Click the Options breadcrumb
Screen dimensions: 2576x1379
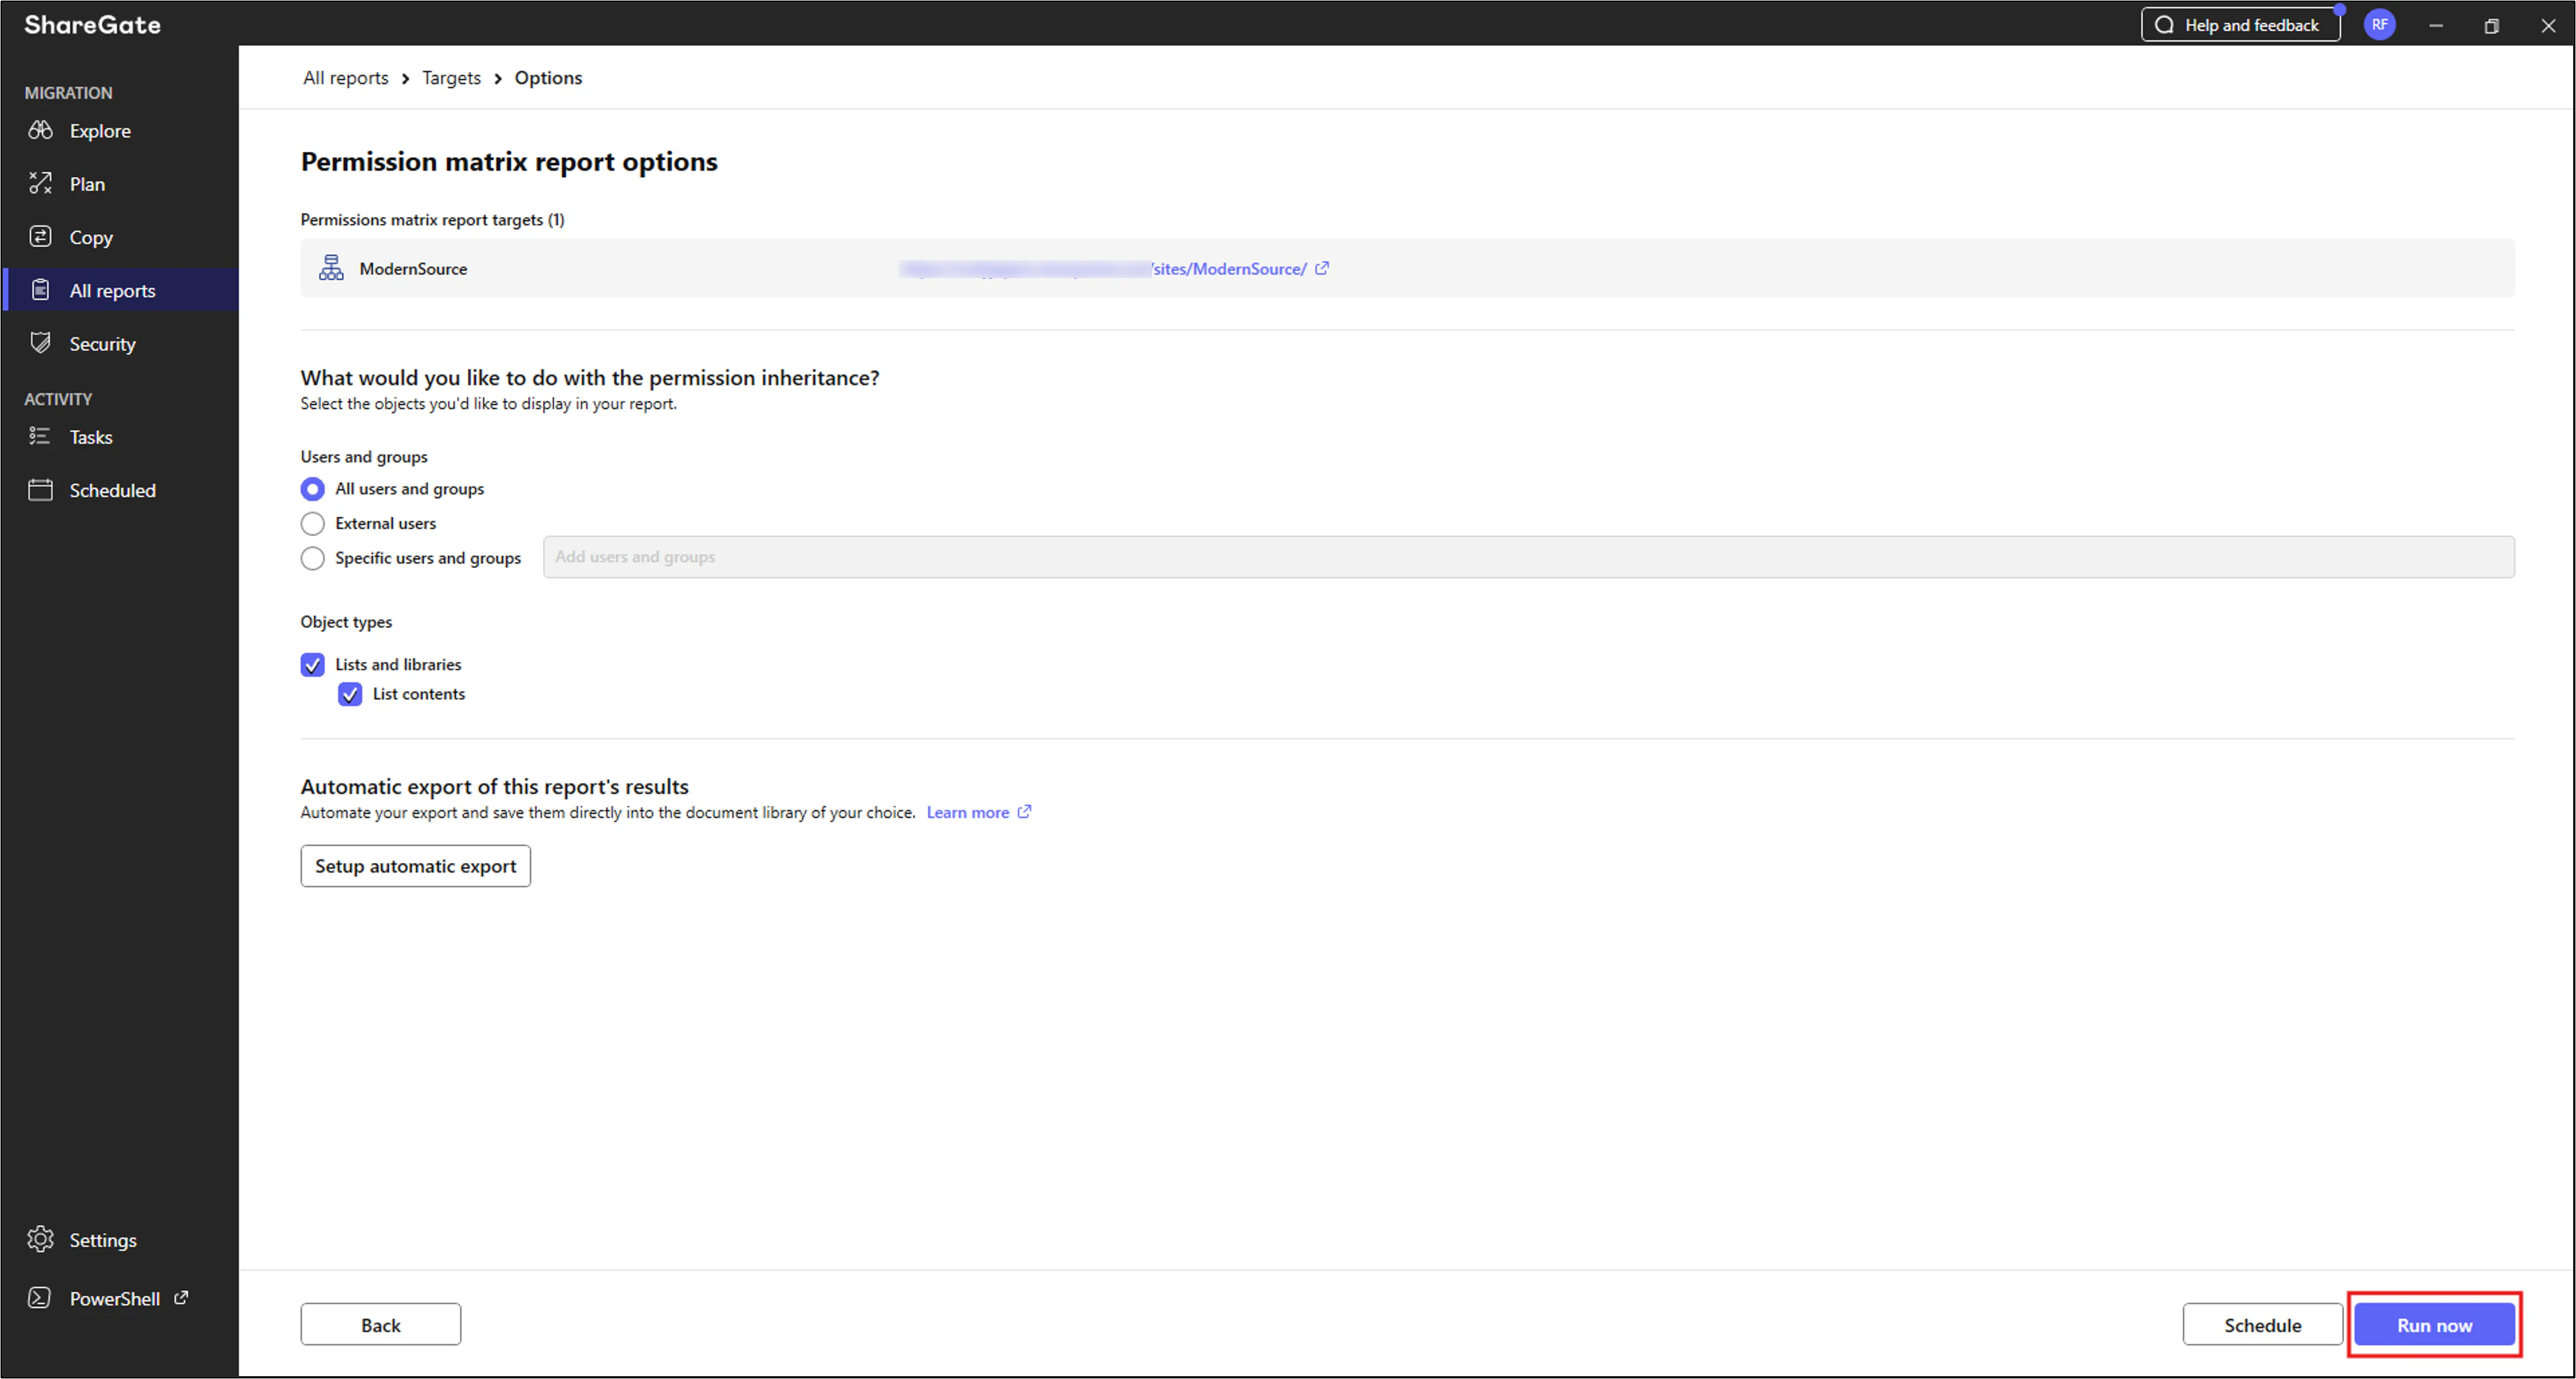point(548,78)
